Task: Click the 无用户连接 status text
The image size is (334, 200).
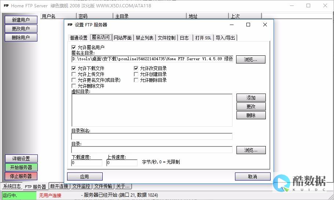Action: [x=50, y=195]
